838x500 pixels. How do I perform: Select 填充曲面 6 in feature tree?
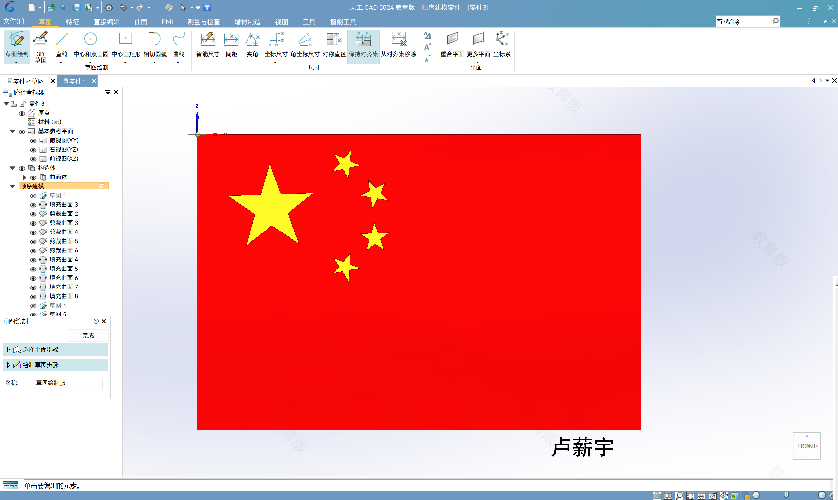click(64, 278)
